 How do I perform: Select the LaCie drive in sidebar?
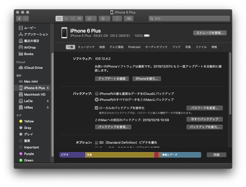tap(26, 101)
